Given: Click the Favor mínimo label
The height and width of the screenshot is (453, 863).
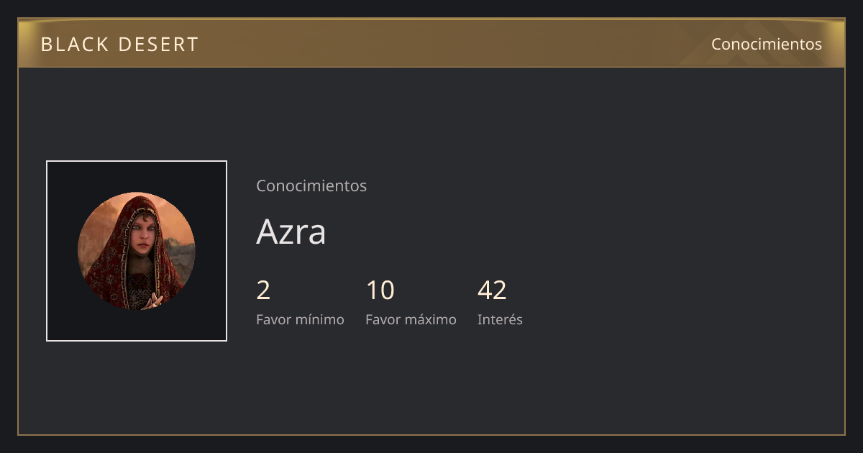Looking at the screenshot, I should [x=300, y=319].
